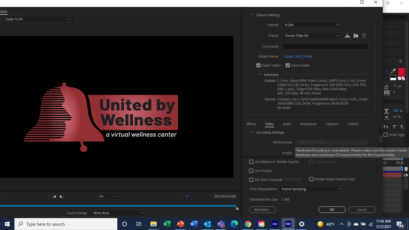This screenshot has width=409, height=230.
Task: Open the Fit zoom level dropdown
Action: pyautogui.click(x=107, y=196)
